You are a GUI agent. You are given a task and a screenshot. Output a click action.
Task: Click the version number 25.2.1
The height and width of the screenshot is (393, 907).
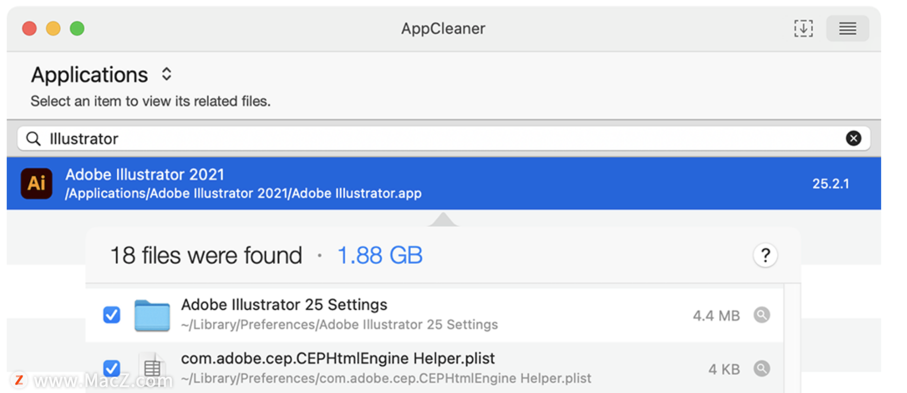click(831, 184)
